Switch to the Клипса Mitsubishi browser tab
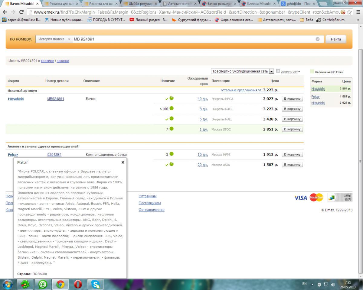363x290 pixels. click(x=259, y=4)
